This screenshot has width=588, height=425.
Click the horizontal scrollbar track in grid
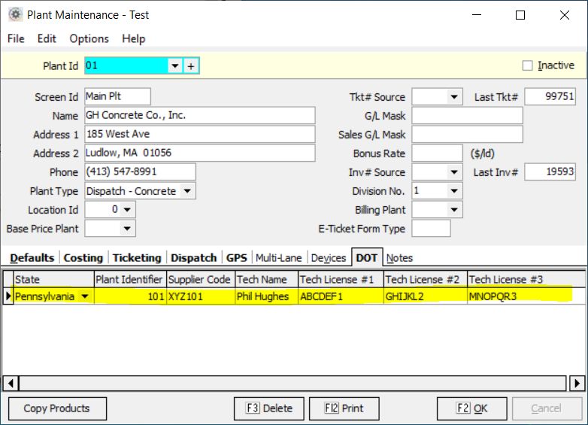pyautogui.click(x=293, y=384)
